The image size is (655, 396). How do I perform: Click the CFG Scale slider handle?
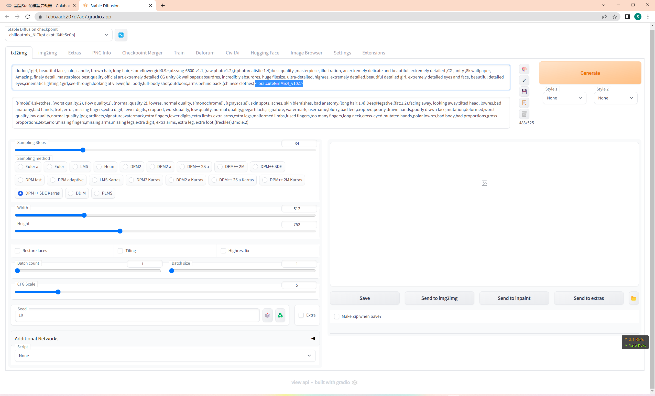pos(58,292)
